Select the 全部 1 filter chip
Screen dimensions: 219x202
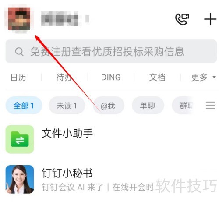(24, 105)
